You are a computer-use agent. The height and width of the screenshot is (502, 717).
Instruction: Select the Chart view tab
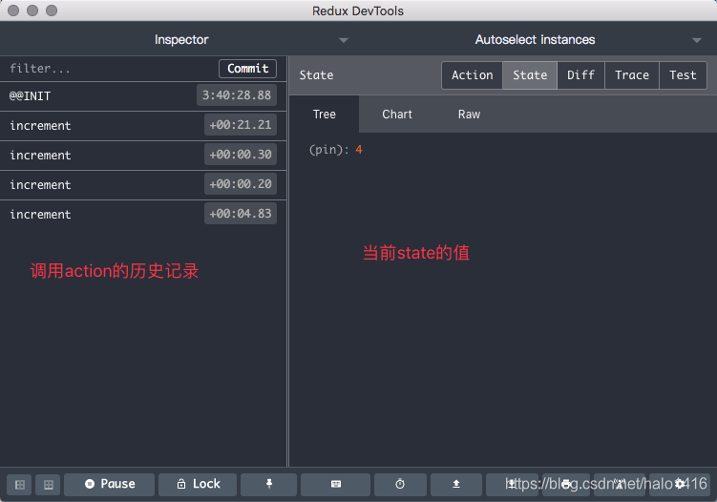click(x=397, y=115)
